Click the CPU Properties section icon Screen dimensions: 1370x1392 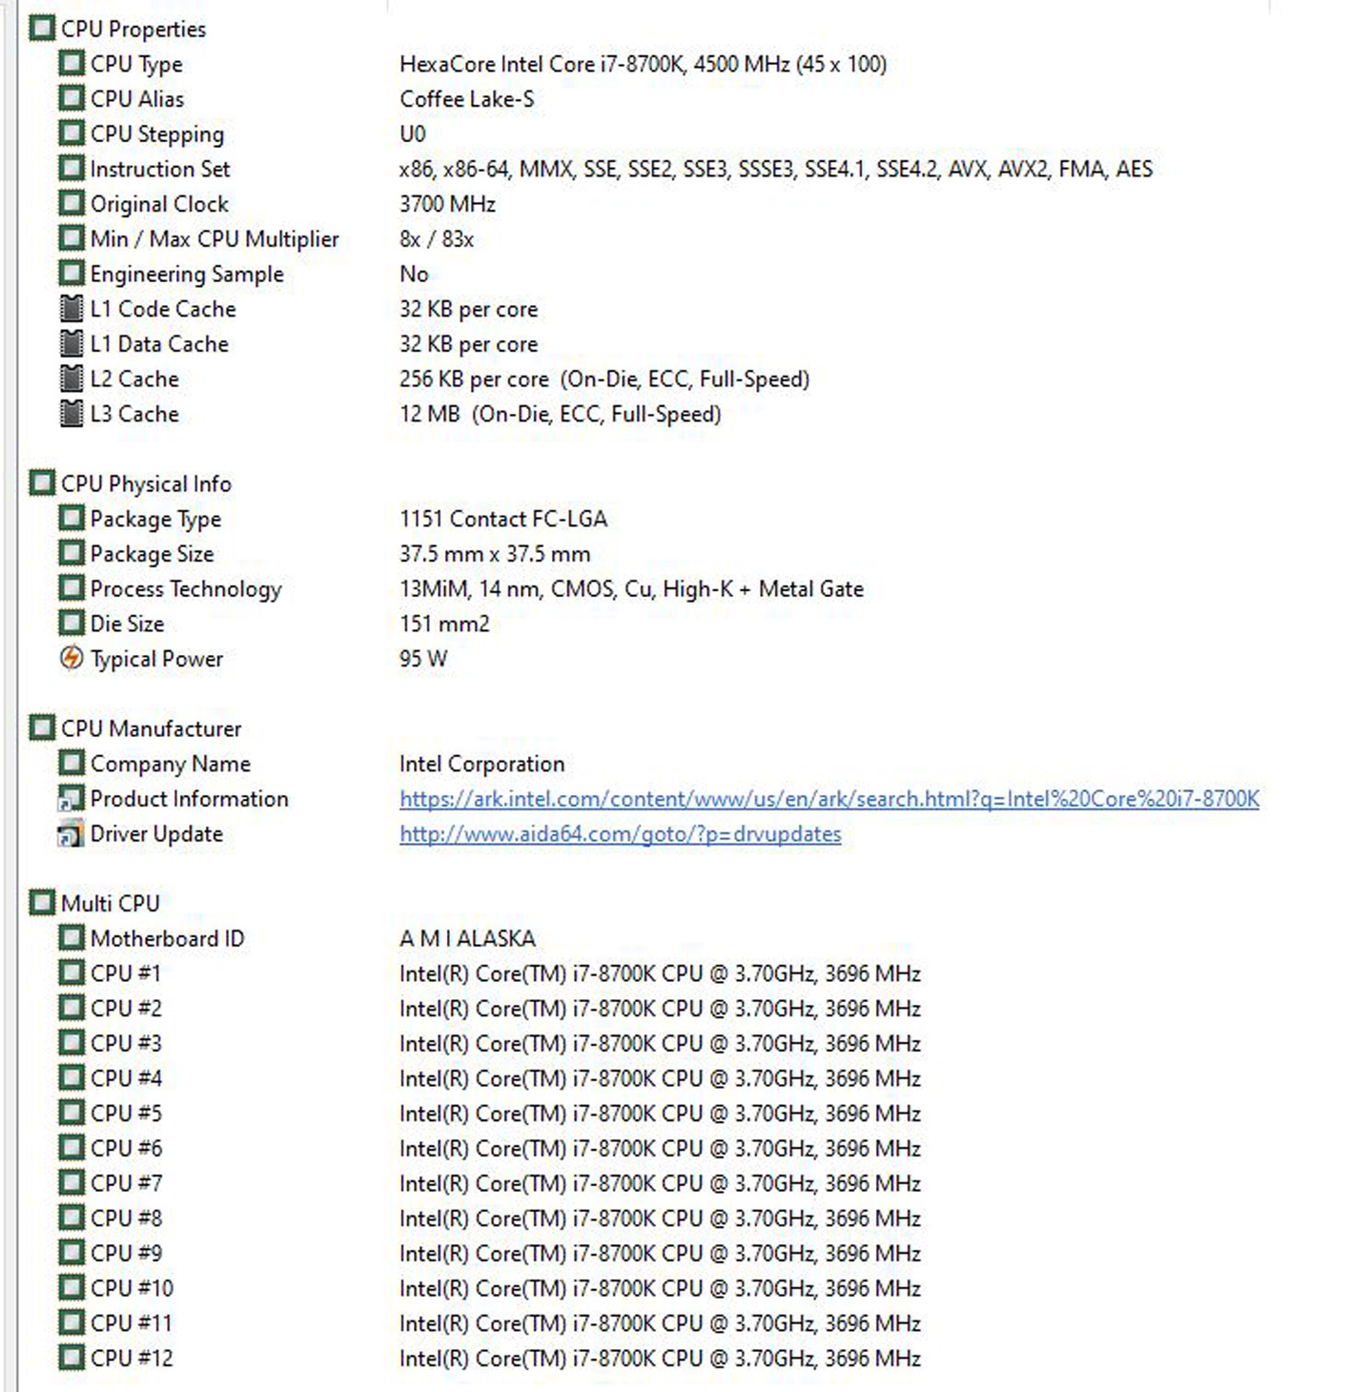coord(42,29)
